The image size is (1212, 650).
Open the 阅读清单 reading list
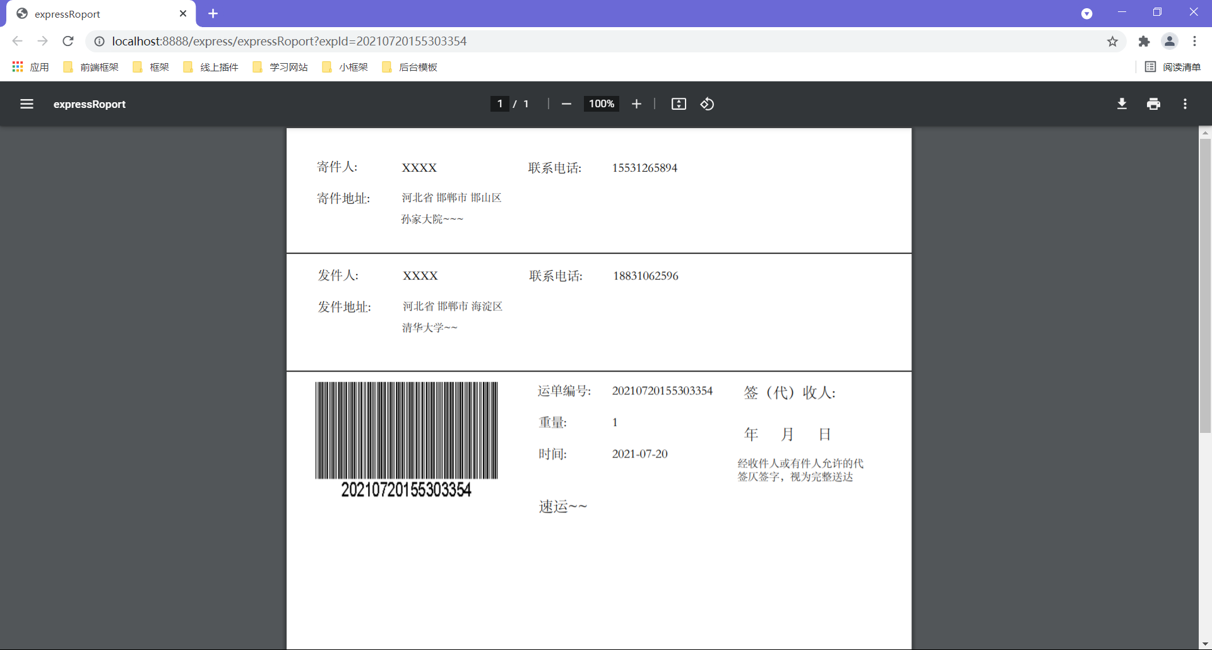point(1173,67)
